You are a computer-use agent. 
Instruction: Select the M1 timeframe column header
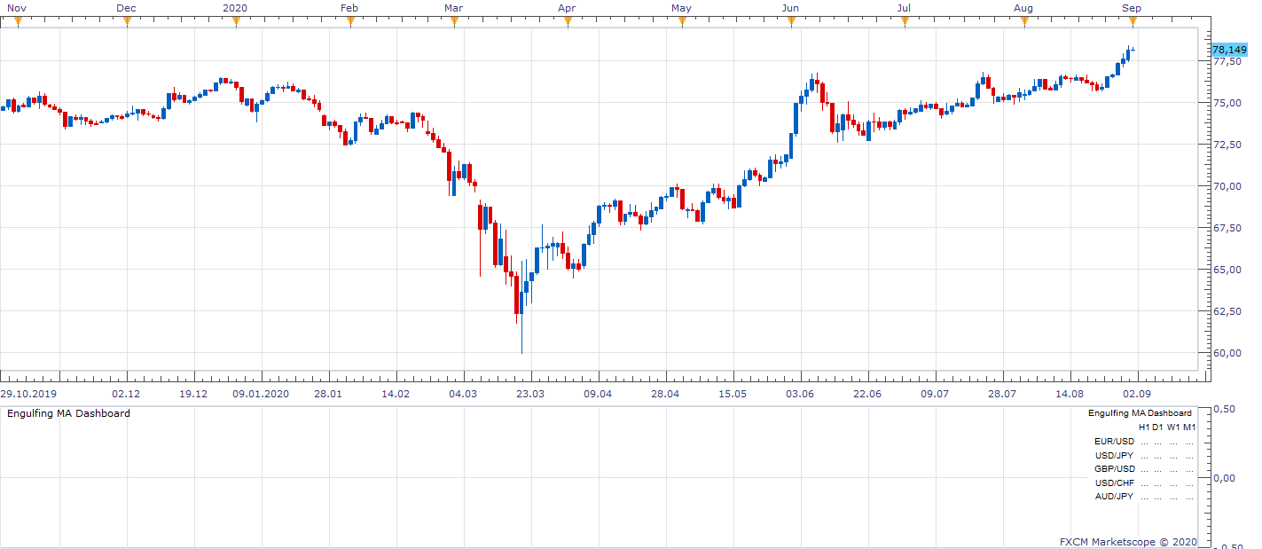[x=1189, y=427]
